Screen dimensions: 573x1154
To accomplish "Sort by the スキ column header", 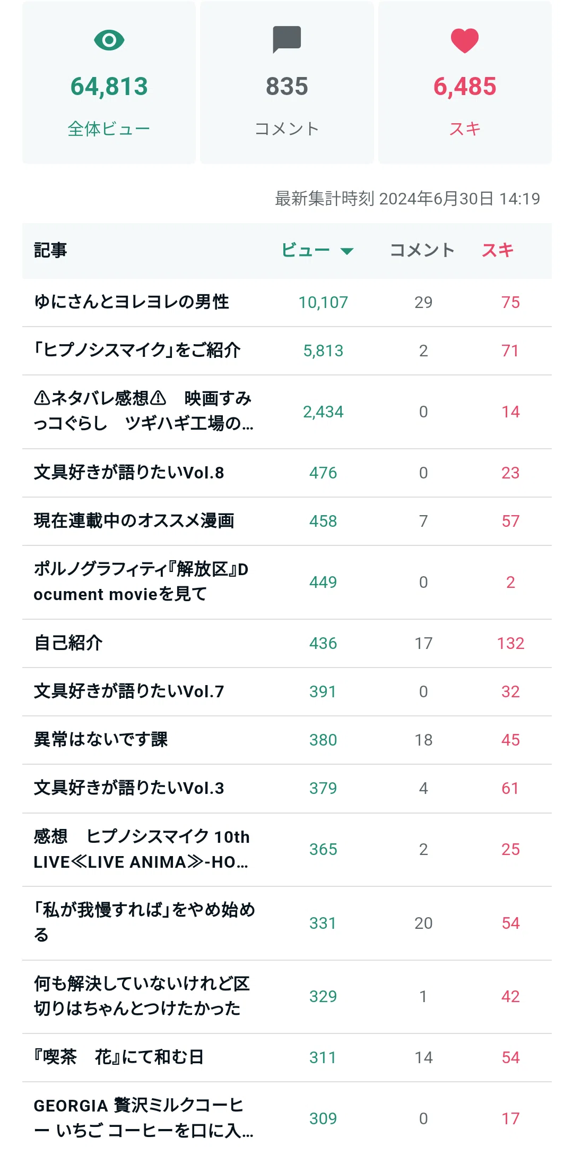I will 498,250.
